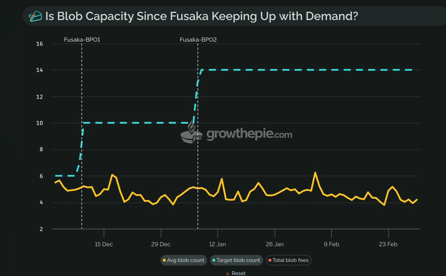
Task: Click the yellow dot in Avg blob count
Action: click(x=164, y=260)
